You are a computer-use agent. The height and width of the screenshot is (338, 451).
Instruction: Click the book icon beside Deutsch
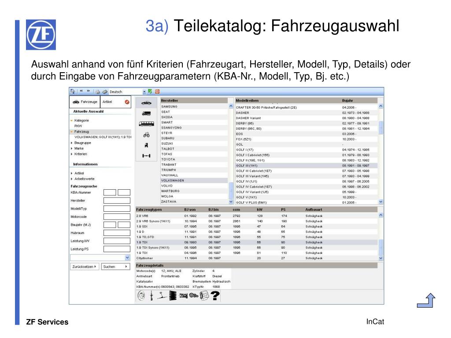click(105, 92)
